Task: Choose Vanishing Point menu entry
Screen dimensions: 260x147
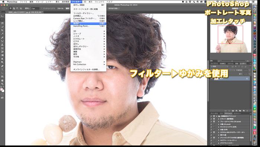Action: 88,26
